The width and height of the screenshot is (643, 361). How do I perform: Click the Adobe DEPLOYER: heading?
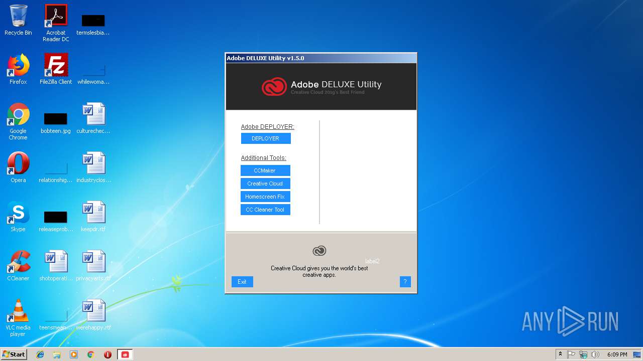pos(268,127)
